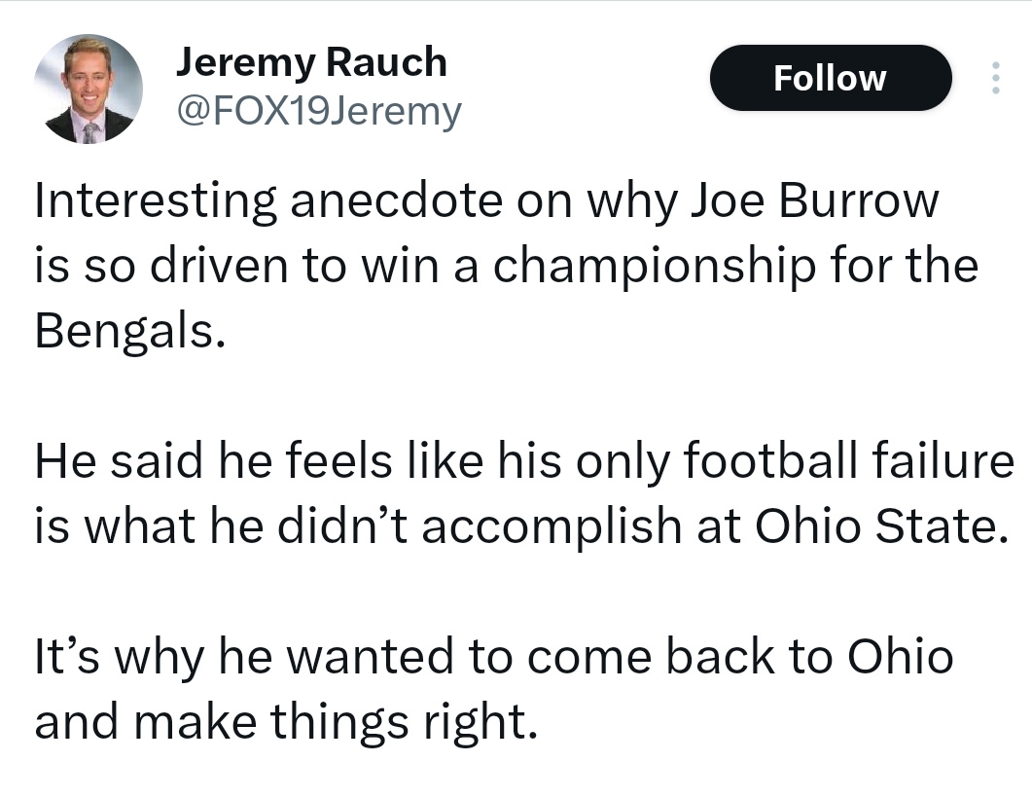Click the word 'driven' in the tweet
The width and height of the screenshot is (1032, 798).
219,266
